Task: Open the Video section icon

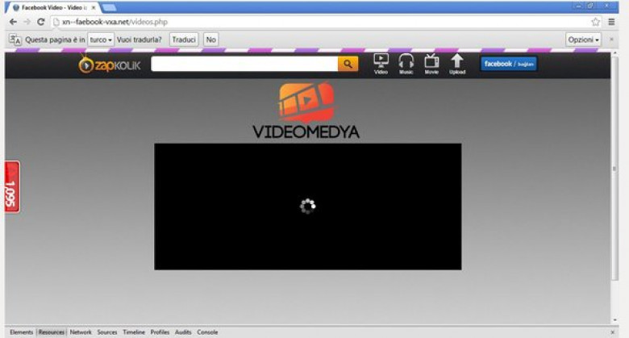Action: (381, 64)
